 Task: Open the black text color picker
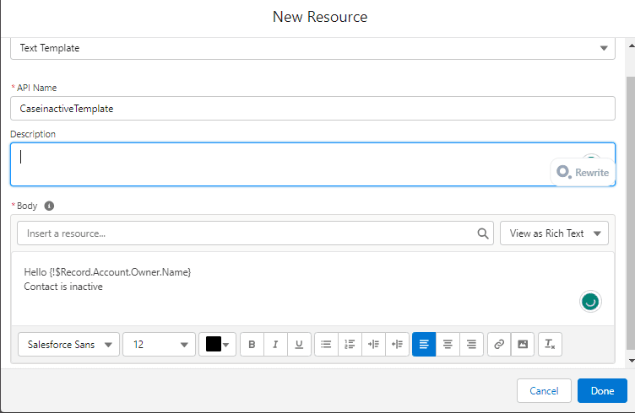point(217,344)
